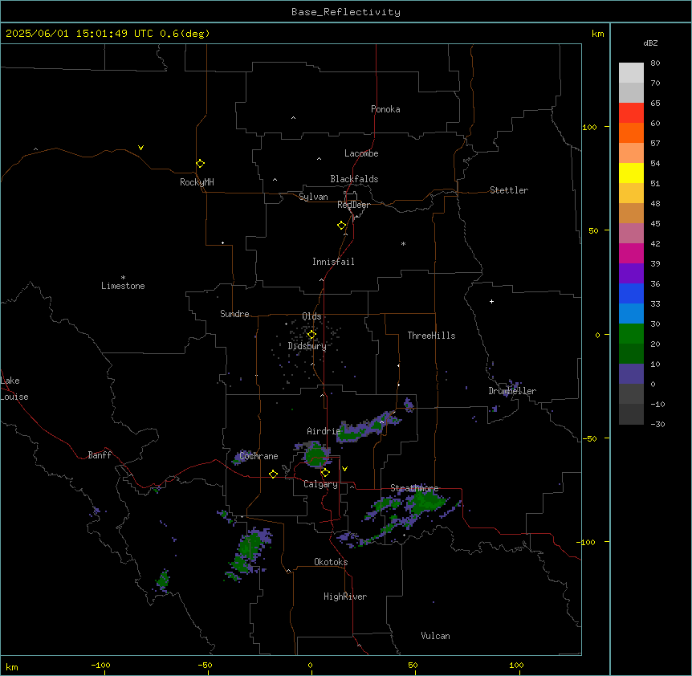Click the 51 dBZ yellow color swatch
Image resolution: width=692 pixels, height=676 pixels.
pos(631,173)
